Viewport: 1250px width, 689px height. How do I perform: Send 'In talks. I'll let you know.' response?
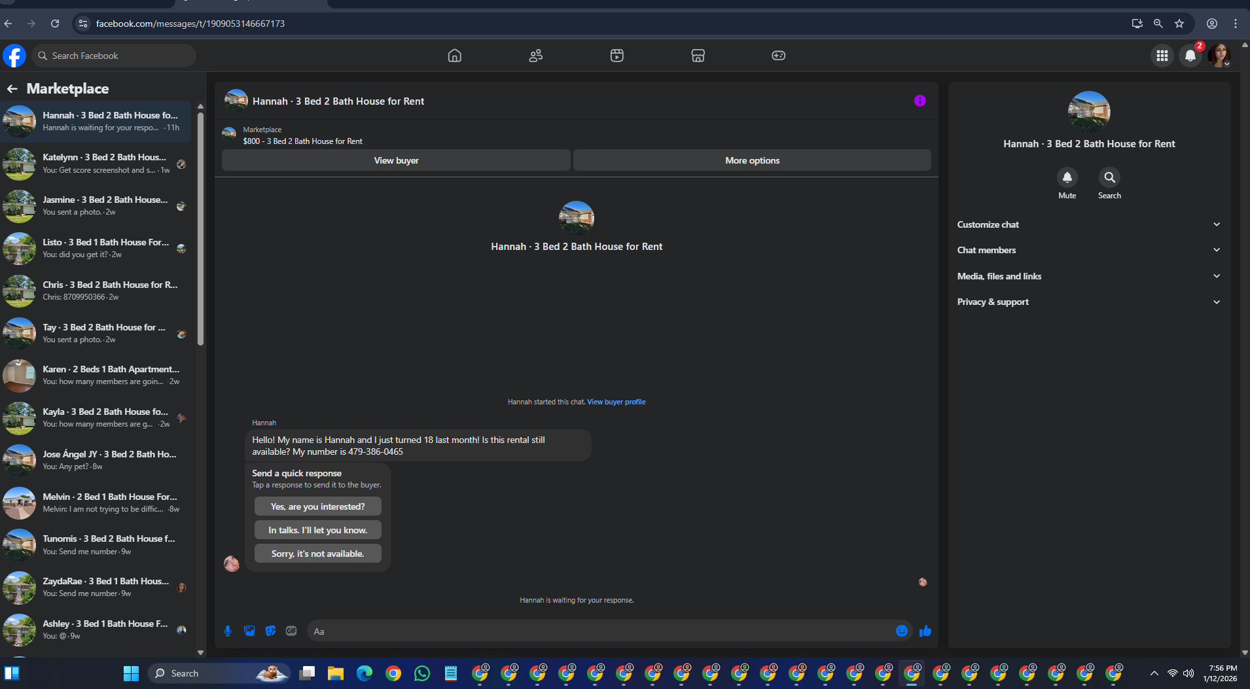tap(317, 530)
